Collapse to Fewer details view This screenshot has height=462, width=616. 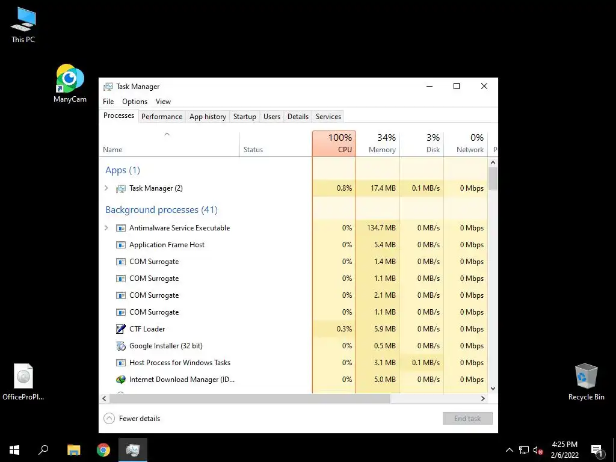tap(132, 419)
